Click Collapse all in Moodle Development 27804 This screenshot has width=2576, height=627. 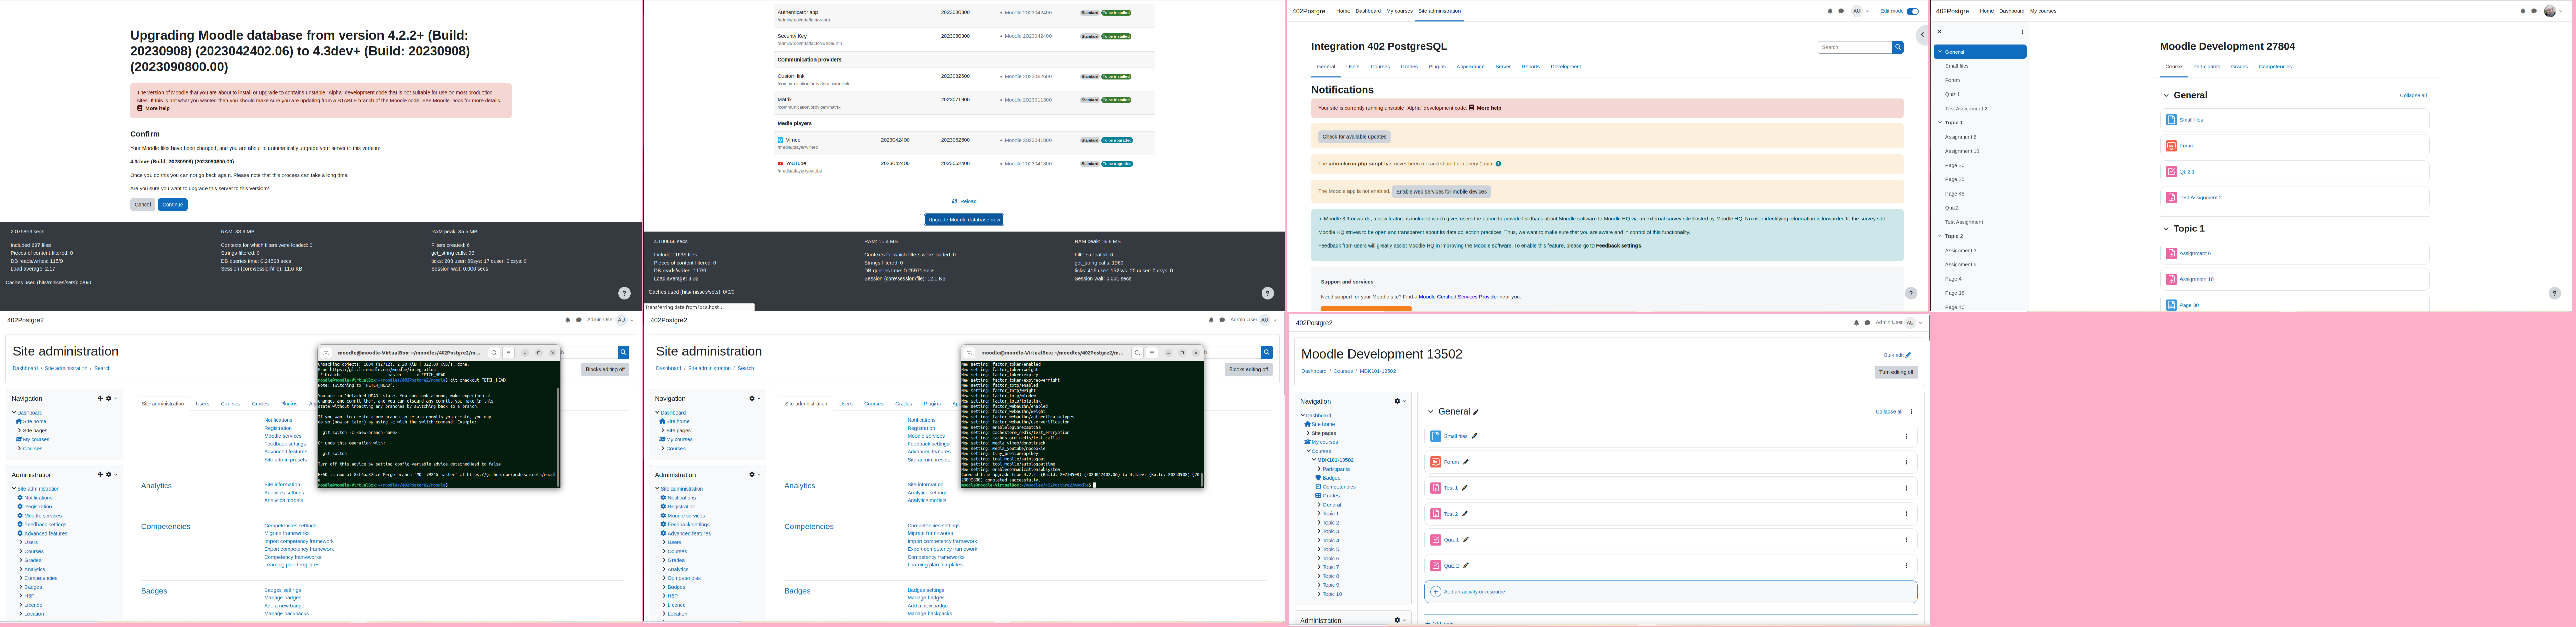click(x=2413, y=95)
